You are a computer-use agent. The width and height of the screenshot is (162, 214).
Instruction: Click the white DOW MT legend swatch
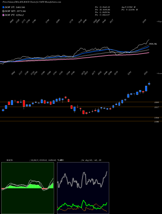point(3,11)
